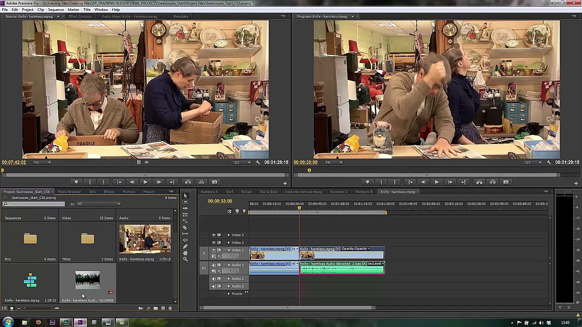
Task: Switch to Effect Controls tab
Action: click(x=80, y=16)
